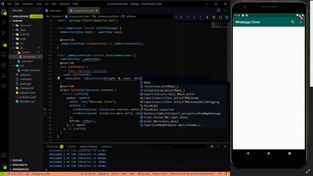Collapse the CHATAPP folder section

click(x=26, y=21)
